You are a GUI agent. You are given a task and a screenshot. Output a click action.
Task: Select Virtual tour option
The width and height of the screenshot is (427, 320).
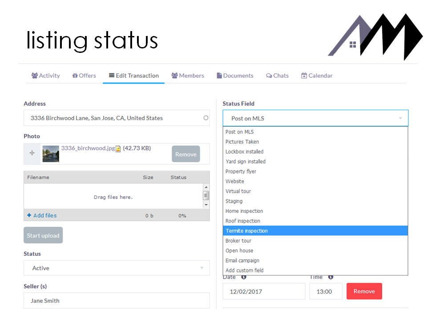click(315, 191)
